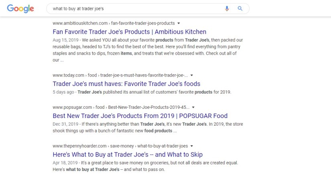The image size is (331, 177).
Task: Click the Ambitious Kitchen result description text
Action: pyautogui.click(x=148, y=51)
